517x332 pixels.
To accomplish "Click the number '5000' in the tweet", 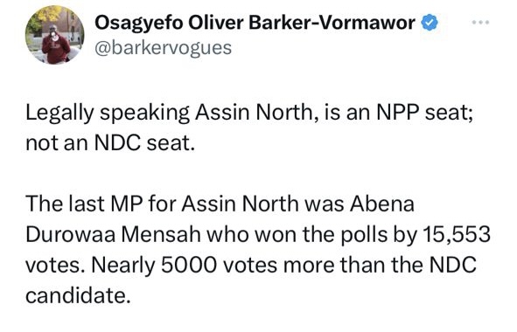I will pyautogui.click(x=189, y=265).
